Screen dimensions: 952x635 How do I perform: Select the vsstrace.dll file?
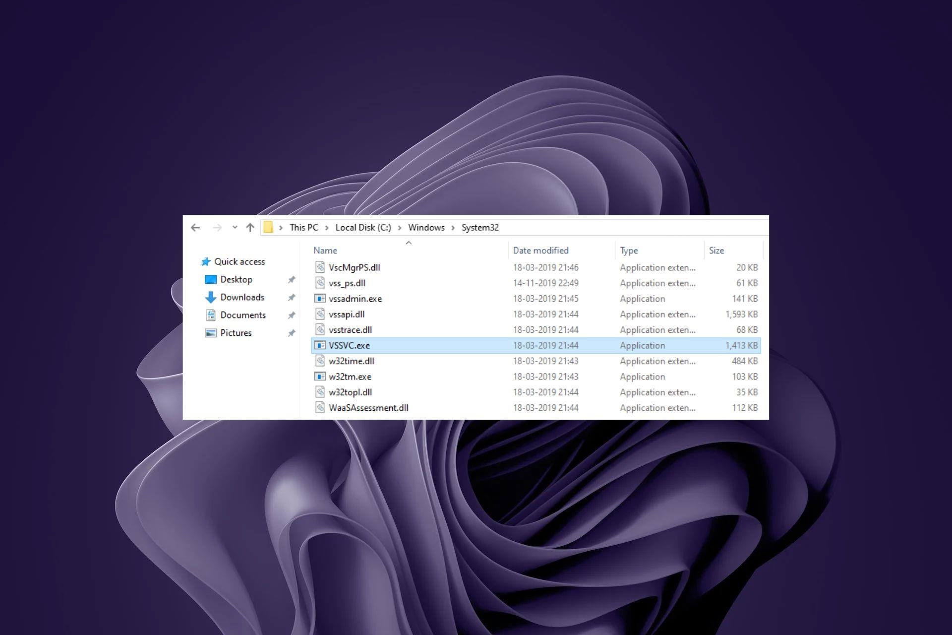click(x=350, y=330)
